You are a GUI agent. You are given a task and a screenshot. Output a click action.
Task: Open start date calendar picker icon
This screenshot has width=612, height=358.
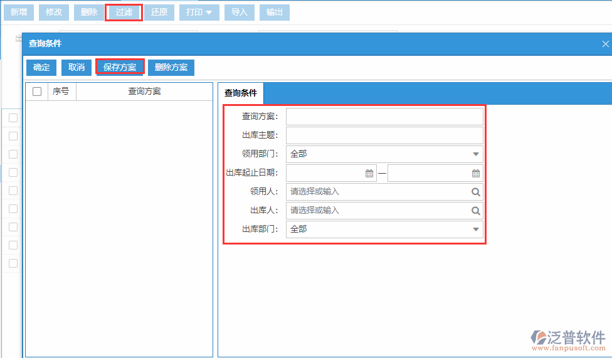point(369,173)
